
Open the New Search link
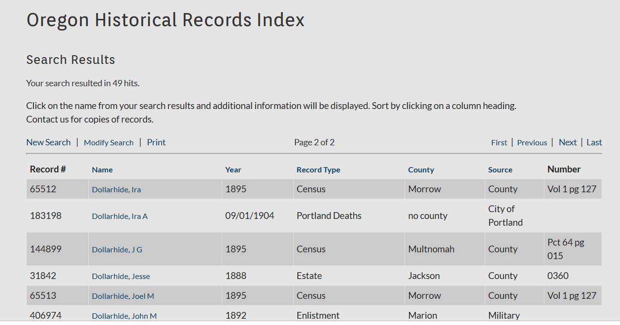[49, 142]
